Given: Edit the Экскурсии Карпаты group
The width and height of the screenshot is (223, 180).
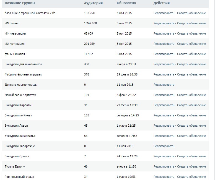Looking at the screenshot, I should pyautogui.click(x=164, y=105).
